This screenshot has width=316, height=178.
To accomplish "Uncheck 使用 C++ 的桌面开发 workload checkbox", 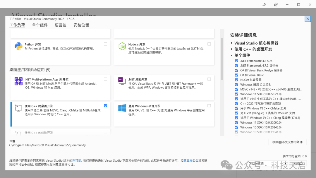I will (105, 106).
